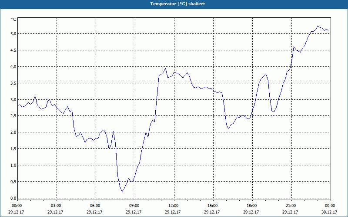Click the 12:00 time label

173,206
